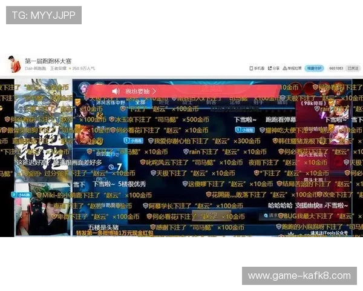This screenshot has width=363, height=291.
Task: Click the danmaku comment 跑跑看弹幕
Action: (281, 119)
